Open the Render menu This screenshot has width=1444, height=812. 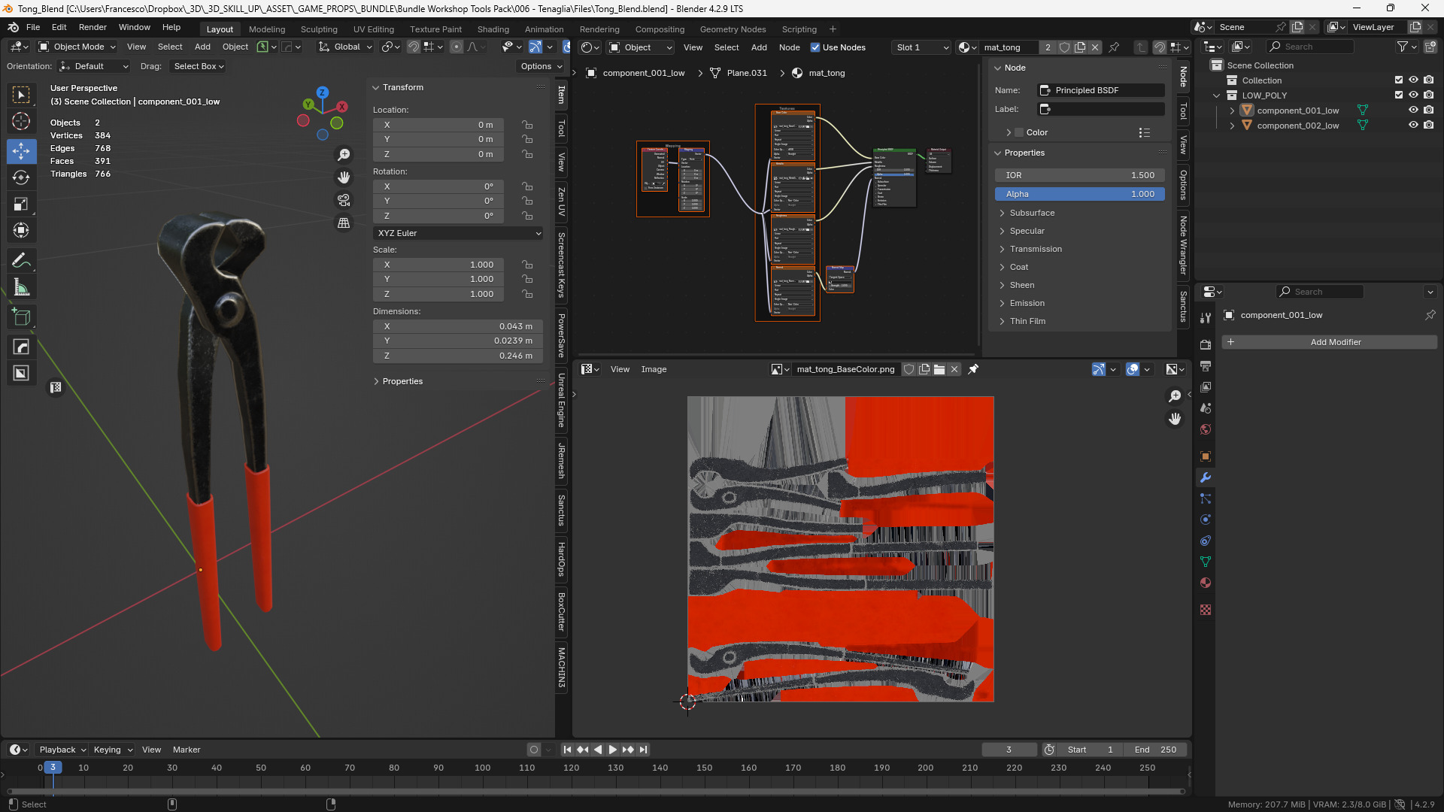pyautogui.click(x=93, y=27)
